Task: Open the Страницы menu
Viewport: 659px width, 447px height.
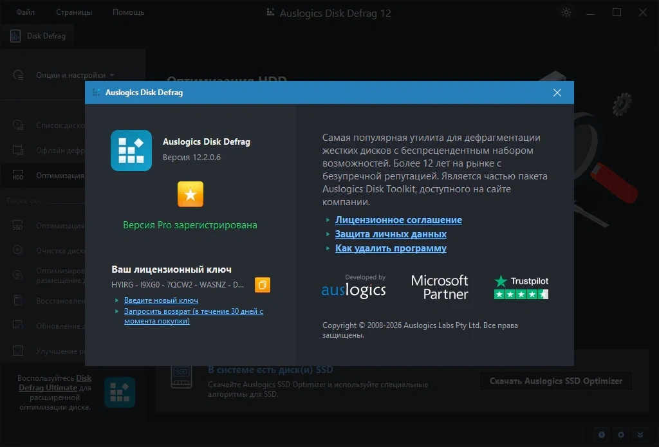Action: click(x=74, y=12)
